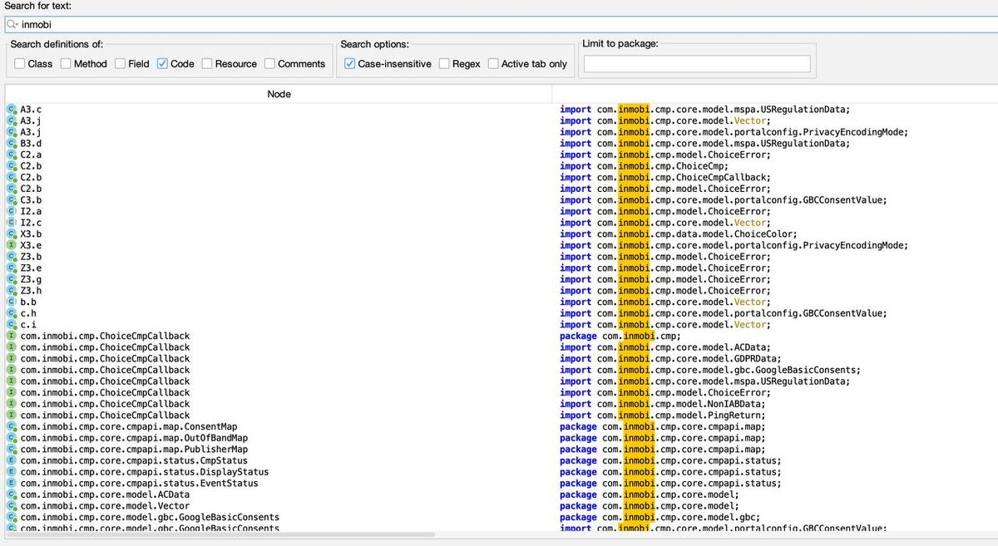Uncheck the Code search checkbox
This screenshot has height=546, width=998.
(x=162, y=63)
